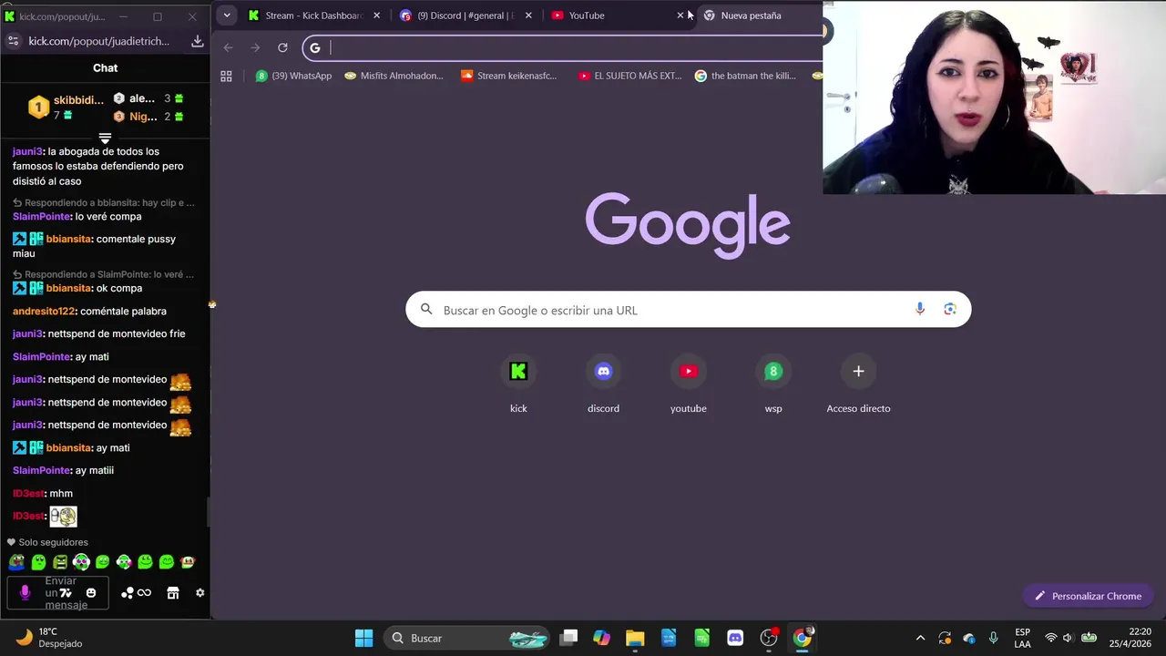Viewport: 1166px width, 656px height.
Task: Click the infinity channel points icon
Action: [144, 593]
